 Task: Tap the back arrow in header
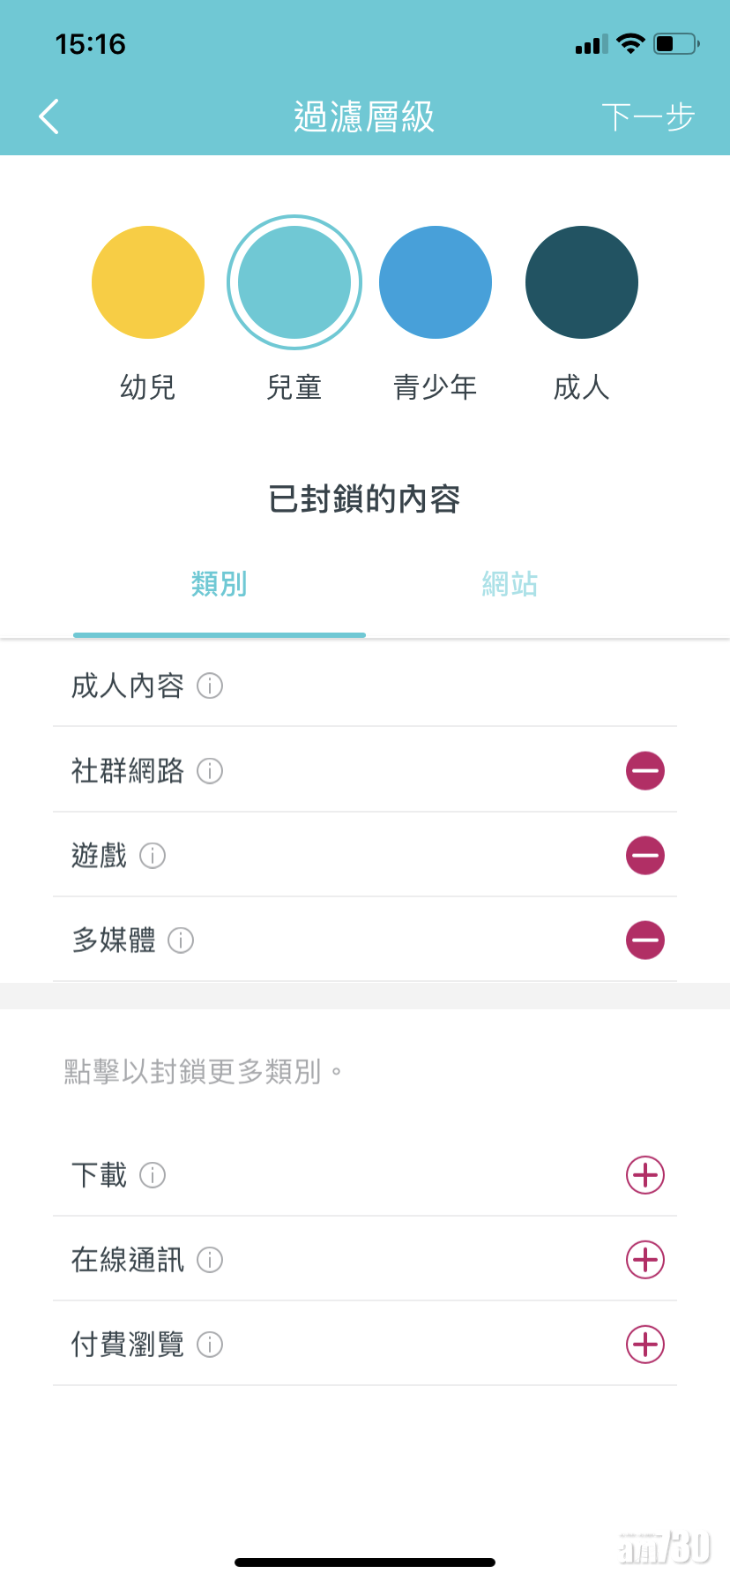point(49,116)
